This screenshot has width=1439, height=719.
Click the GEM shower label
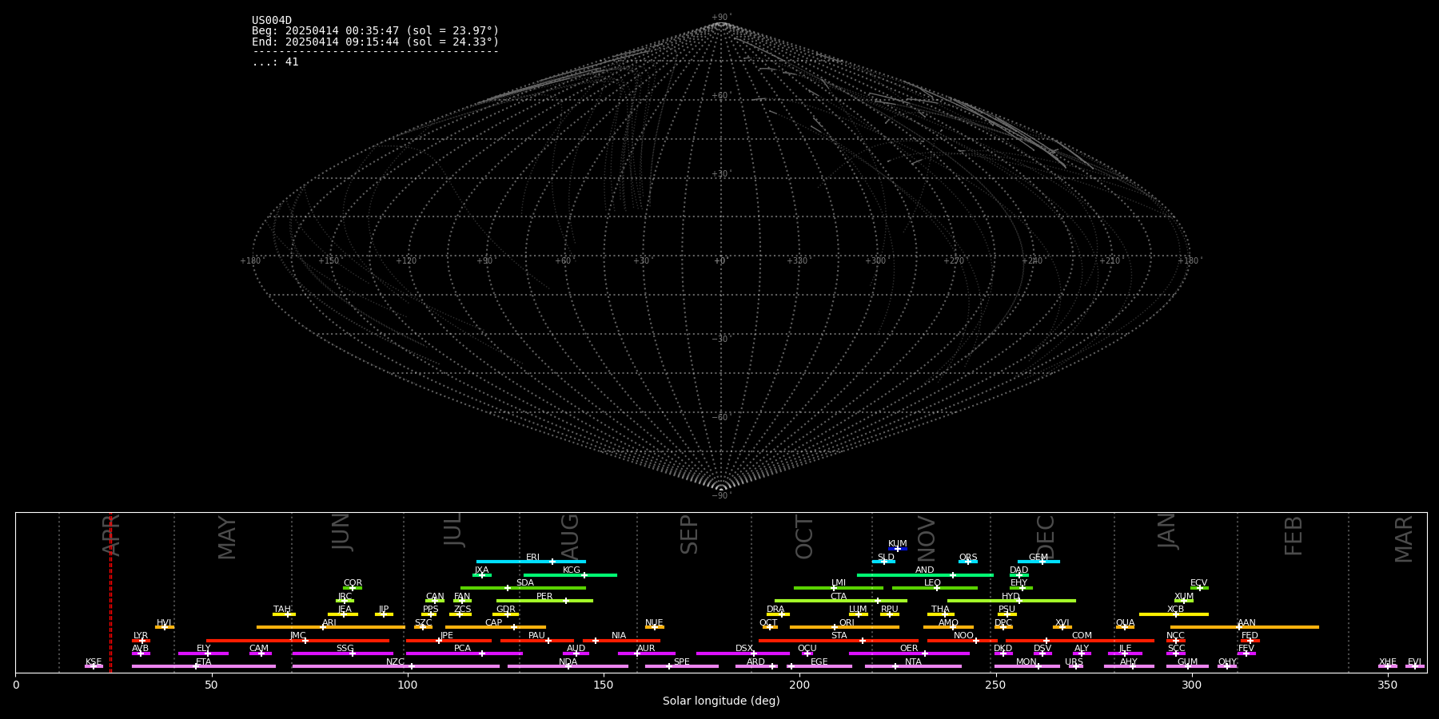pyautogui.click(x=1038, y=558)
